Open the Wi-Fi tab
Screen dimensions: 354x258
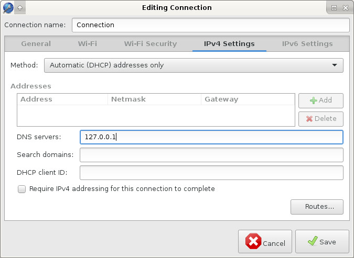click(x=88, y=44)
